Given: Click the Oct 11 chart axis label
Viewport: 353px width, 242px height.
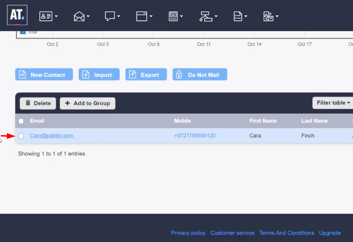Looking at the screenshot, I should (204, 44).
